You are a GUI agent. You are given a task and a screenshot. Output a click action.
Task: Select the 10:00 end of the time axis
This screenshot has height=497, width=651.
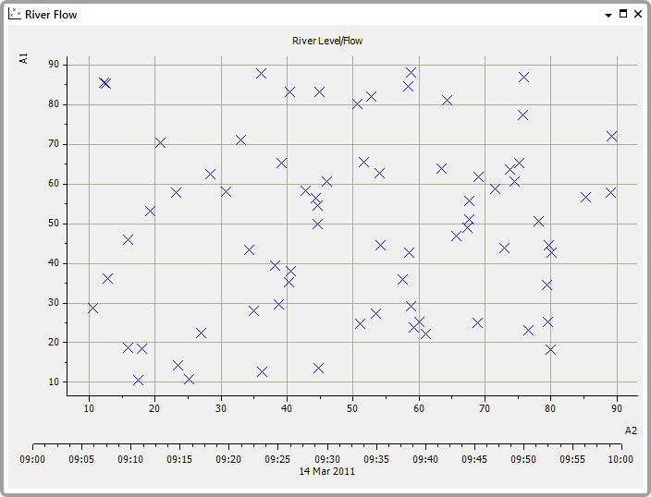[x=620, y=459]
